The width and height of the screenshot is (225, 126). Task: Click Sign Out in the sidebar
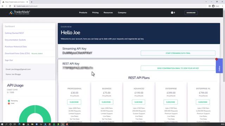(x=9, y=60)
